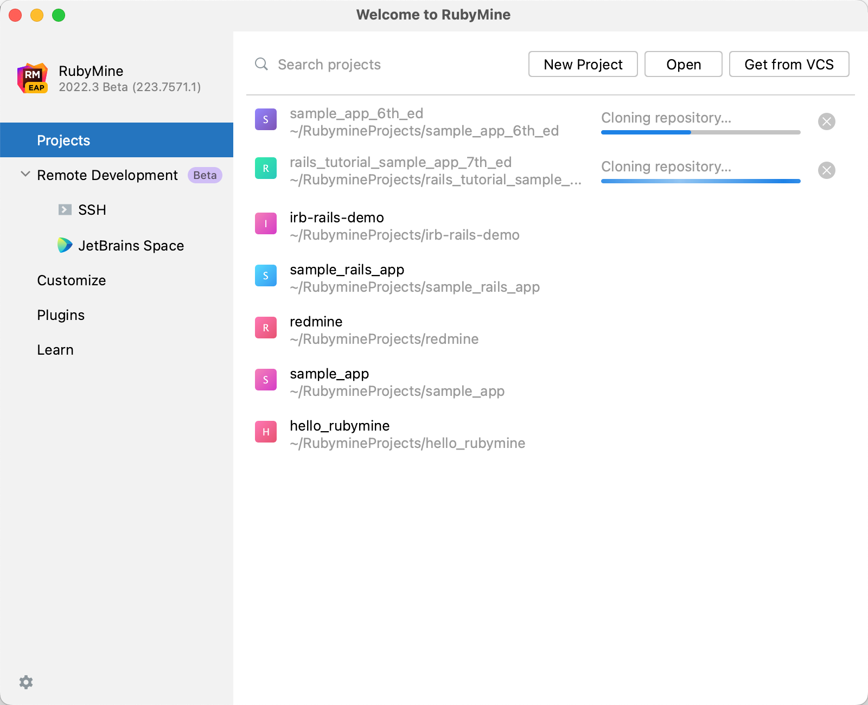Click the search magnifier icon
Viewport: 868px width, 705px height.
pyautogui.click(x=261, y=65)
